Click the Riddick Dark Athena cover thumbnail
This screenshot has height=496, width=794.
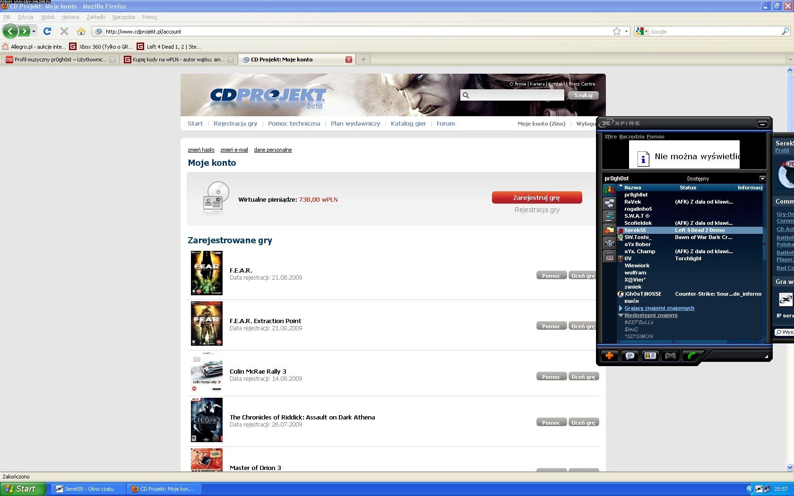[x=207, y=420]
